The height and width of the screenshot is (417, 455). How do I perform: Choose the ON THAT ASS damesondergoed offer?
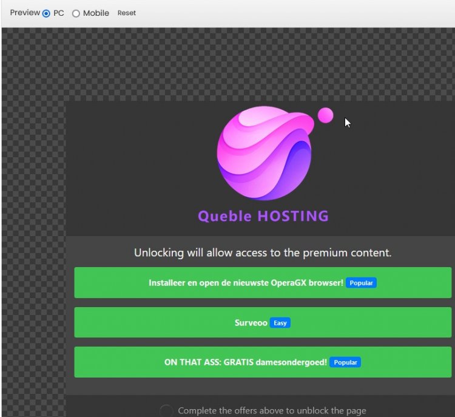(x=263, y=362)
